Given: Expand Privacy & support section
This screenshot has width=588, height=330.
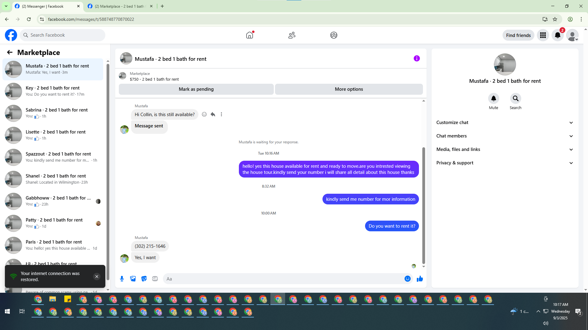Looking at the screenshot, I should pos(505,163).
